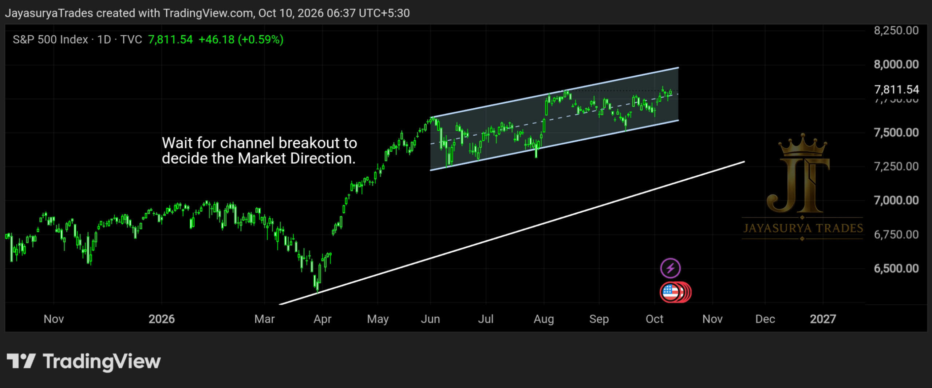Click the Oct label on time axis
This screenshot has width=932, height=388.
(654, 319)
